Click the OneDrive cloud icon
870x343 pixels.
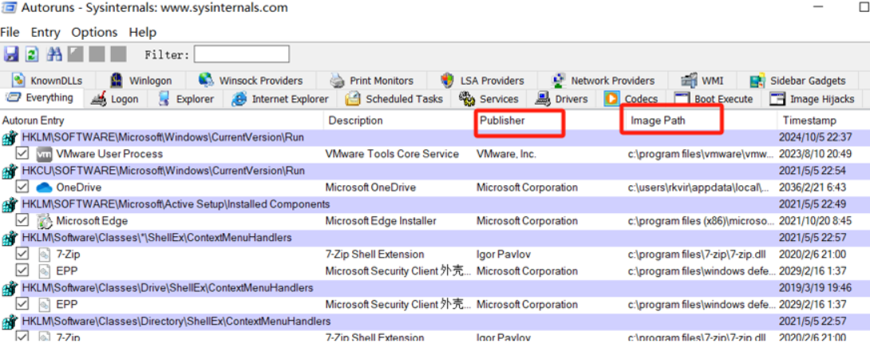point(44,187)
